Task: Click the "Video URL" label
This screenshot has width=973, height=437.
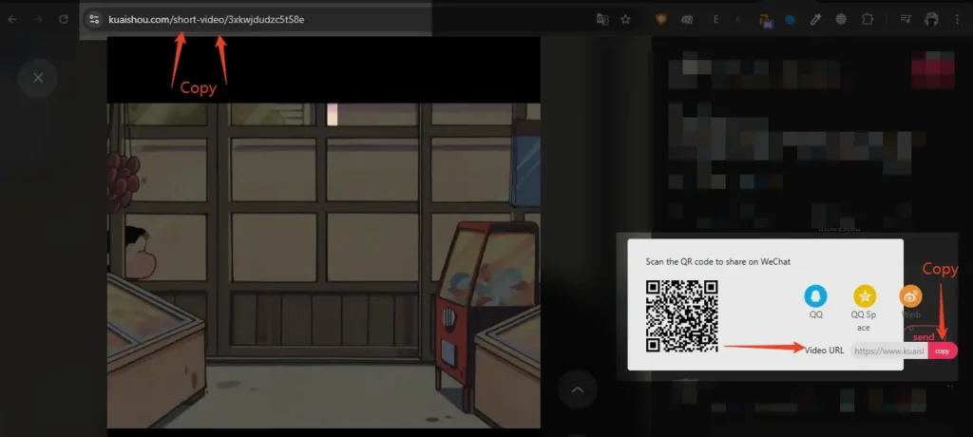Action: 824,351
